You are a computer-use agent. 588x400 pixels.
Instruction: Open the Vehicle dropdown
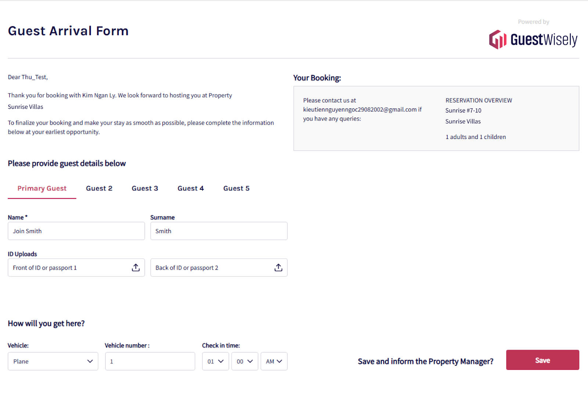tap(53, 361)
